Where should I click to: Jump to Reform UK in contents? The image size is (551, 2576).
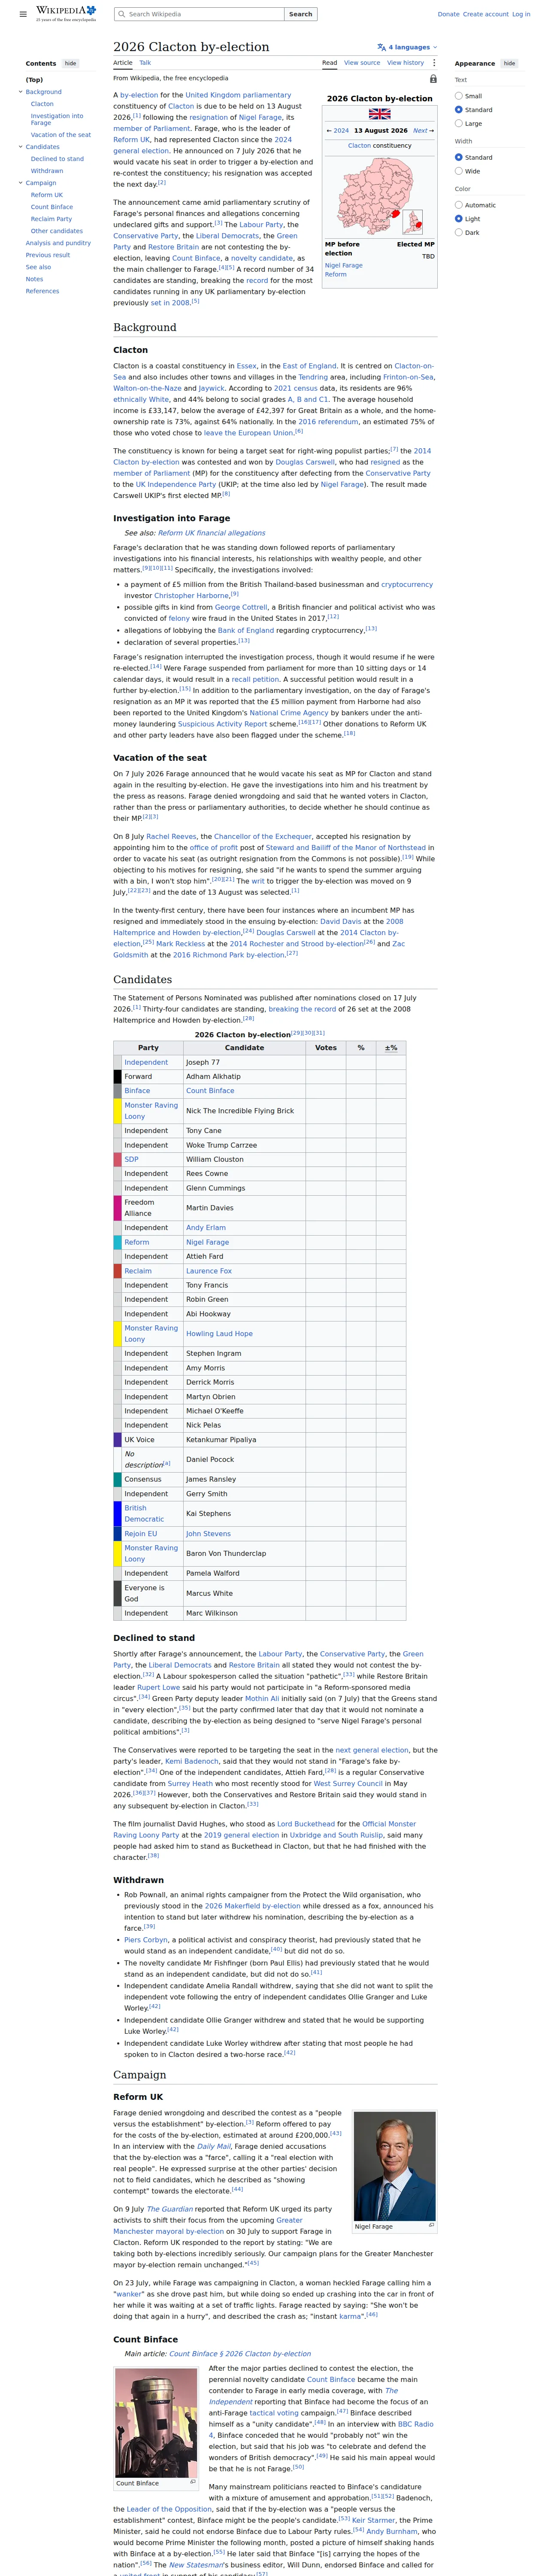pyautogui.click(x=47, y=195)
